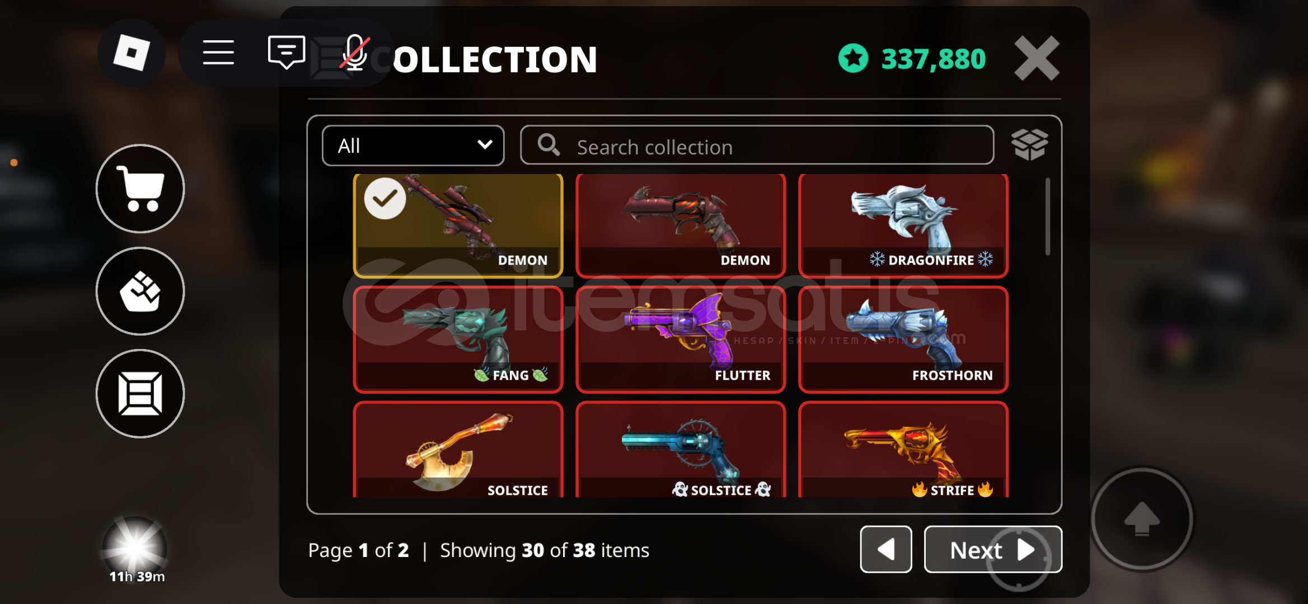1308x604 pixels.
Task: Uncheck the equipped Demon checkmark
Action: 385,199
